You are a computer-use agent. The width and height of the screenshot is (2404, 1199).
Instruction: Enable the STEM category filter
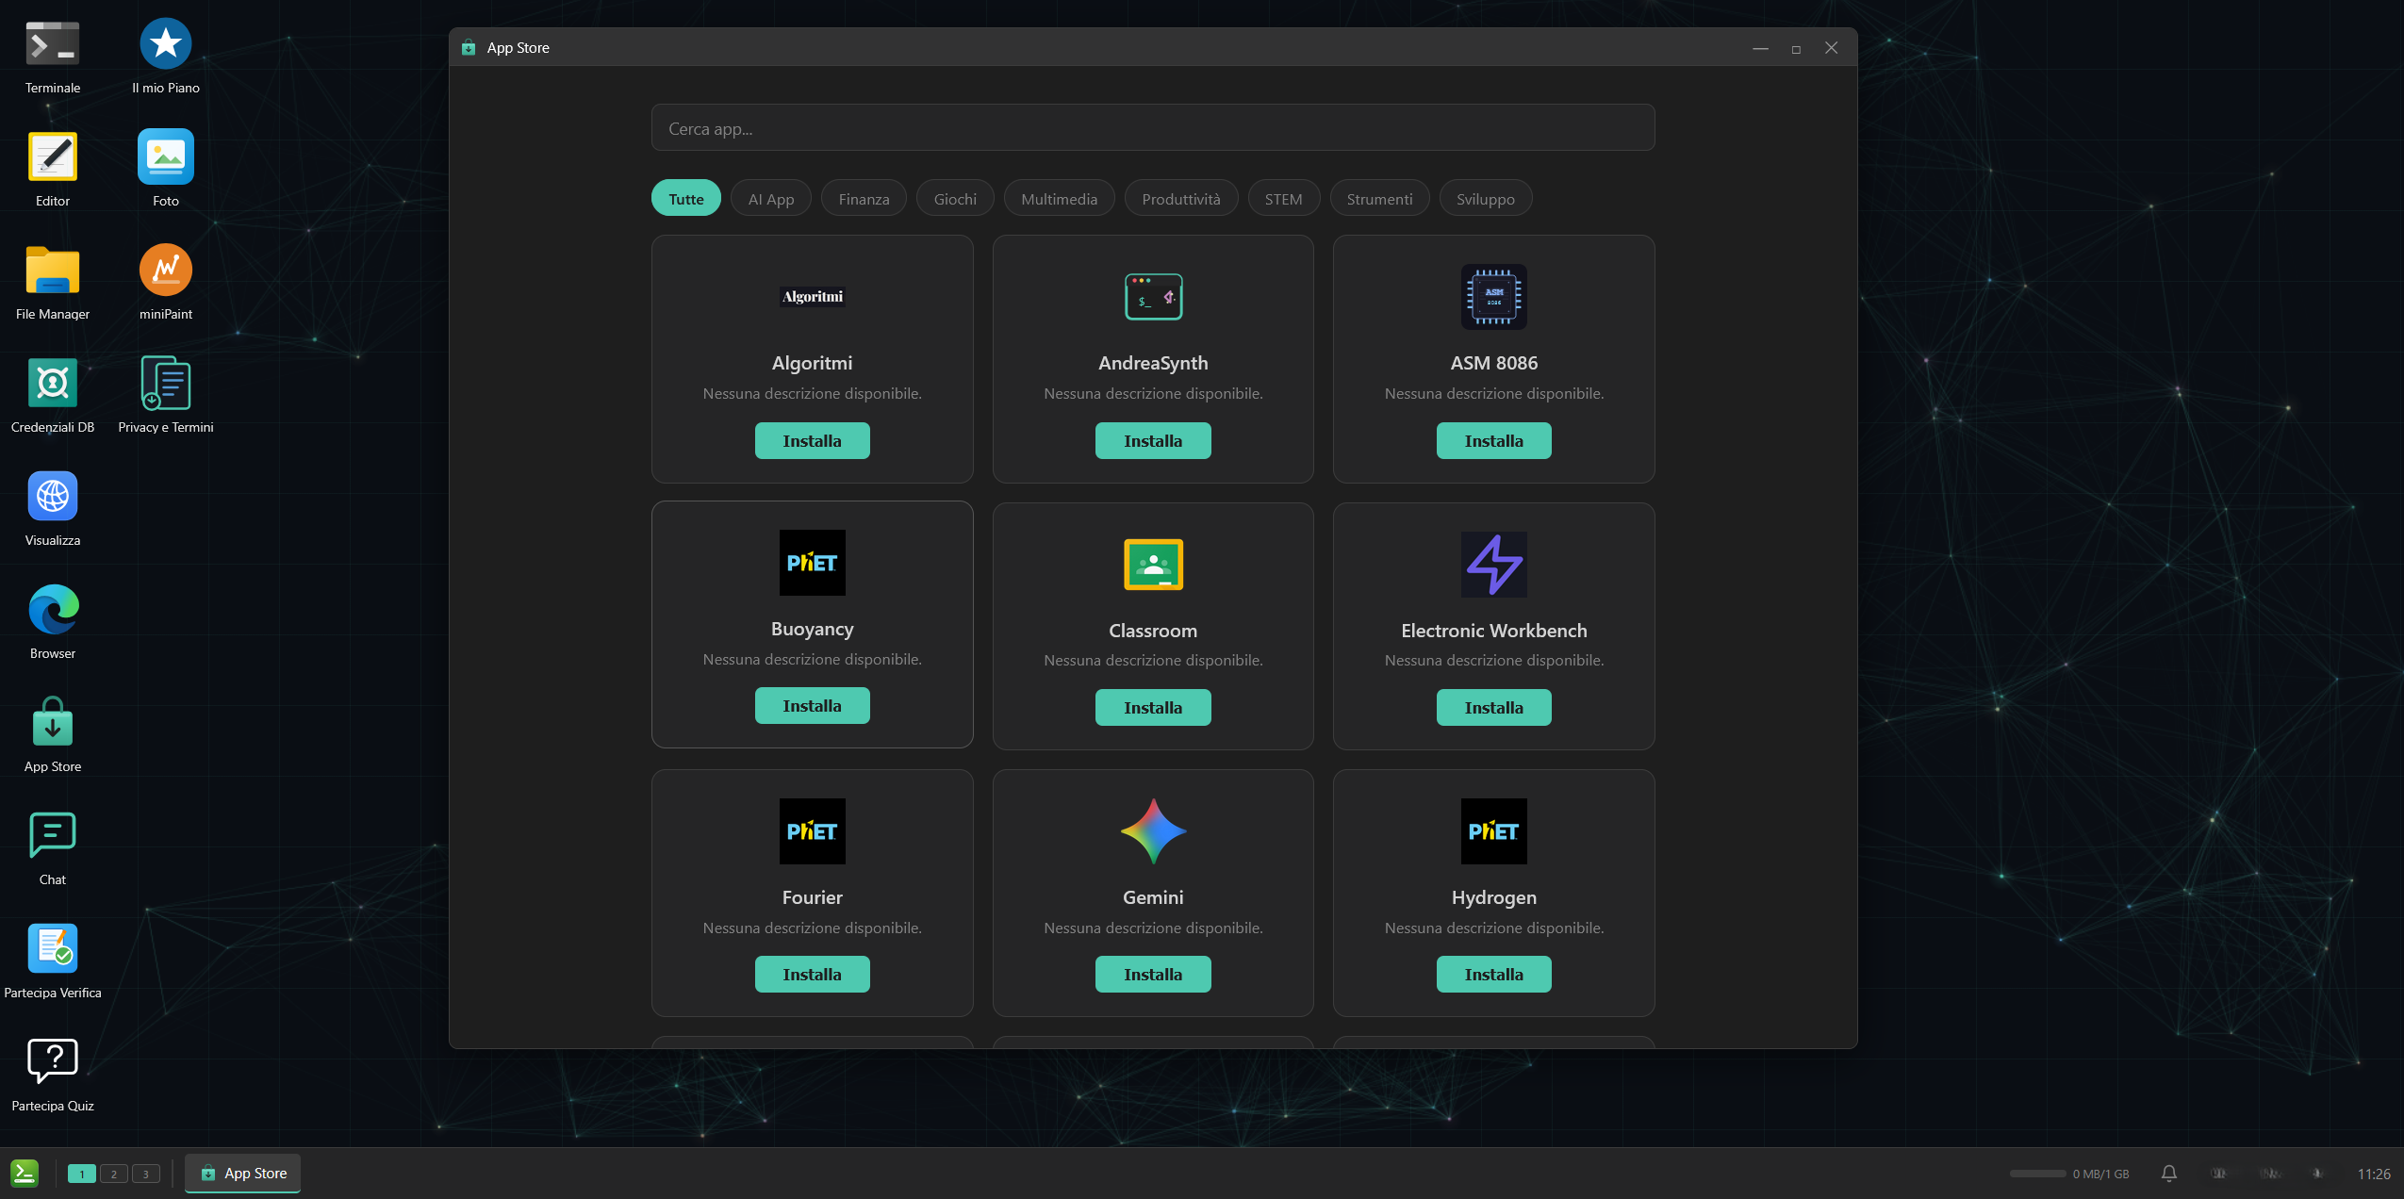[x=1283, y=197]
